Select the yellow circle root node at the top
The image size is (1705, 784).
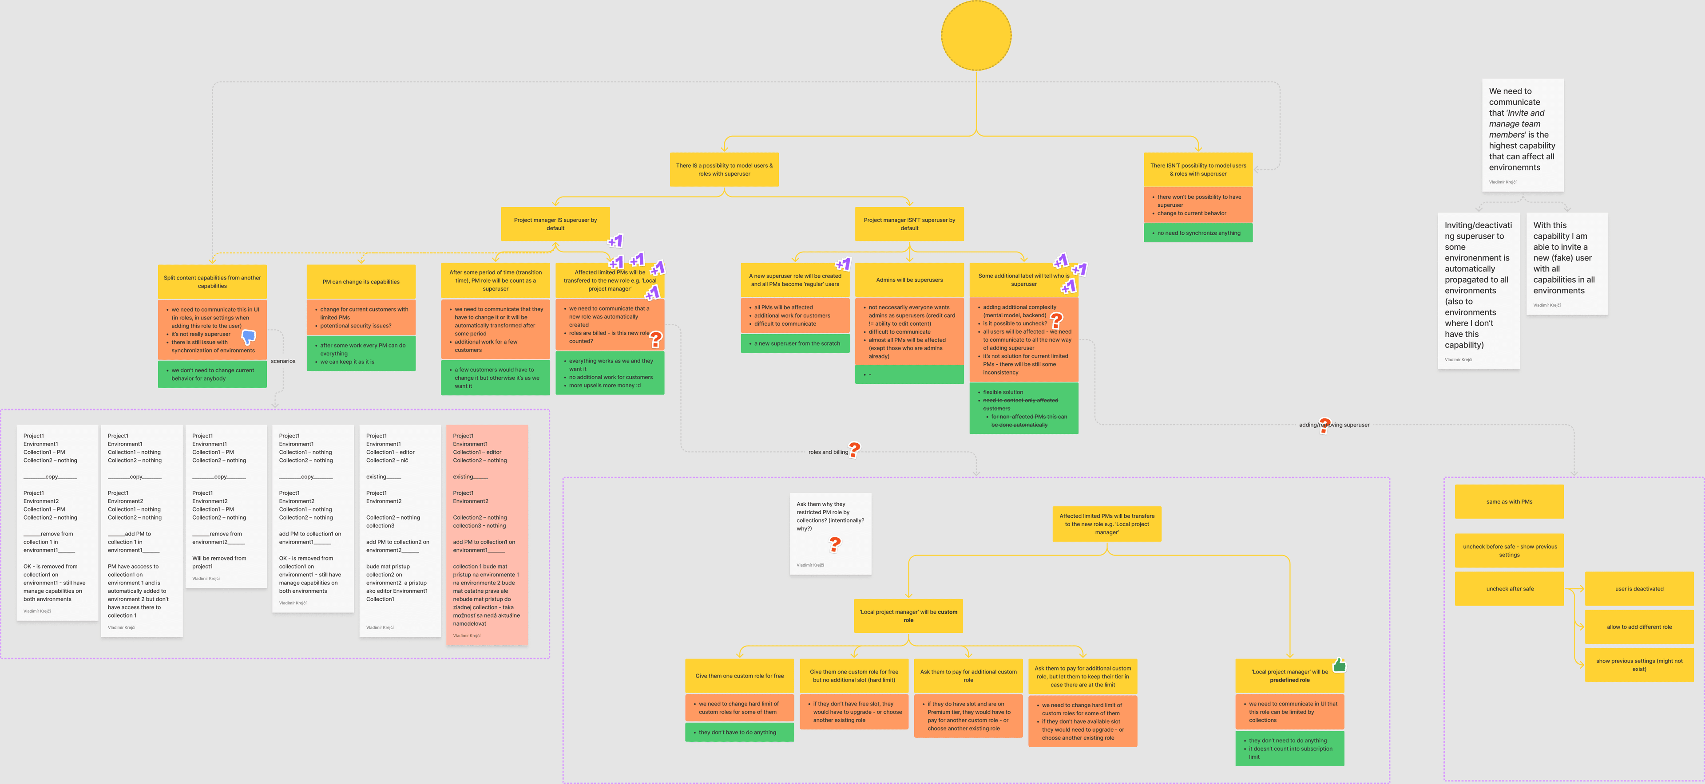[976, 35]
